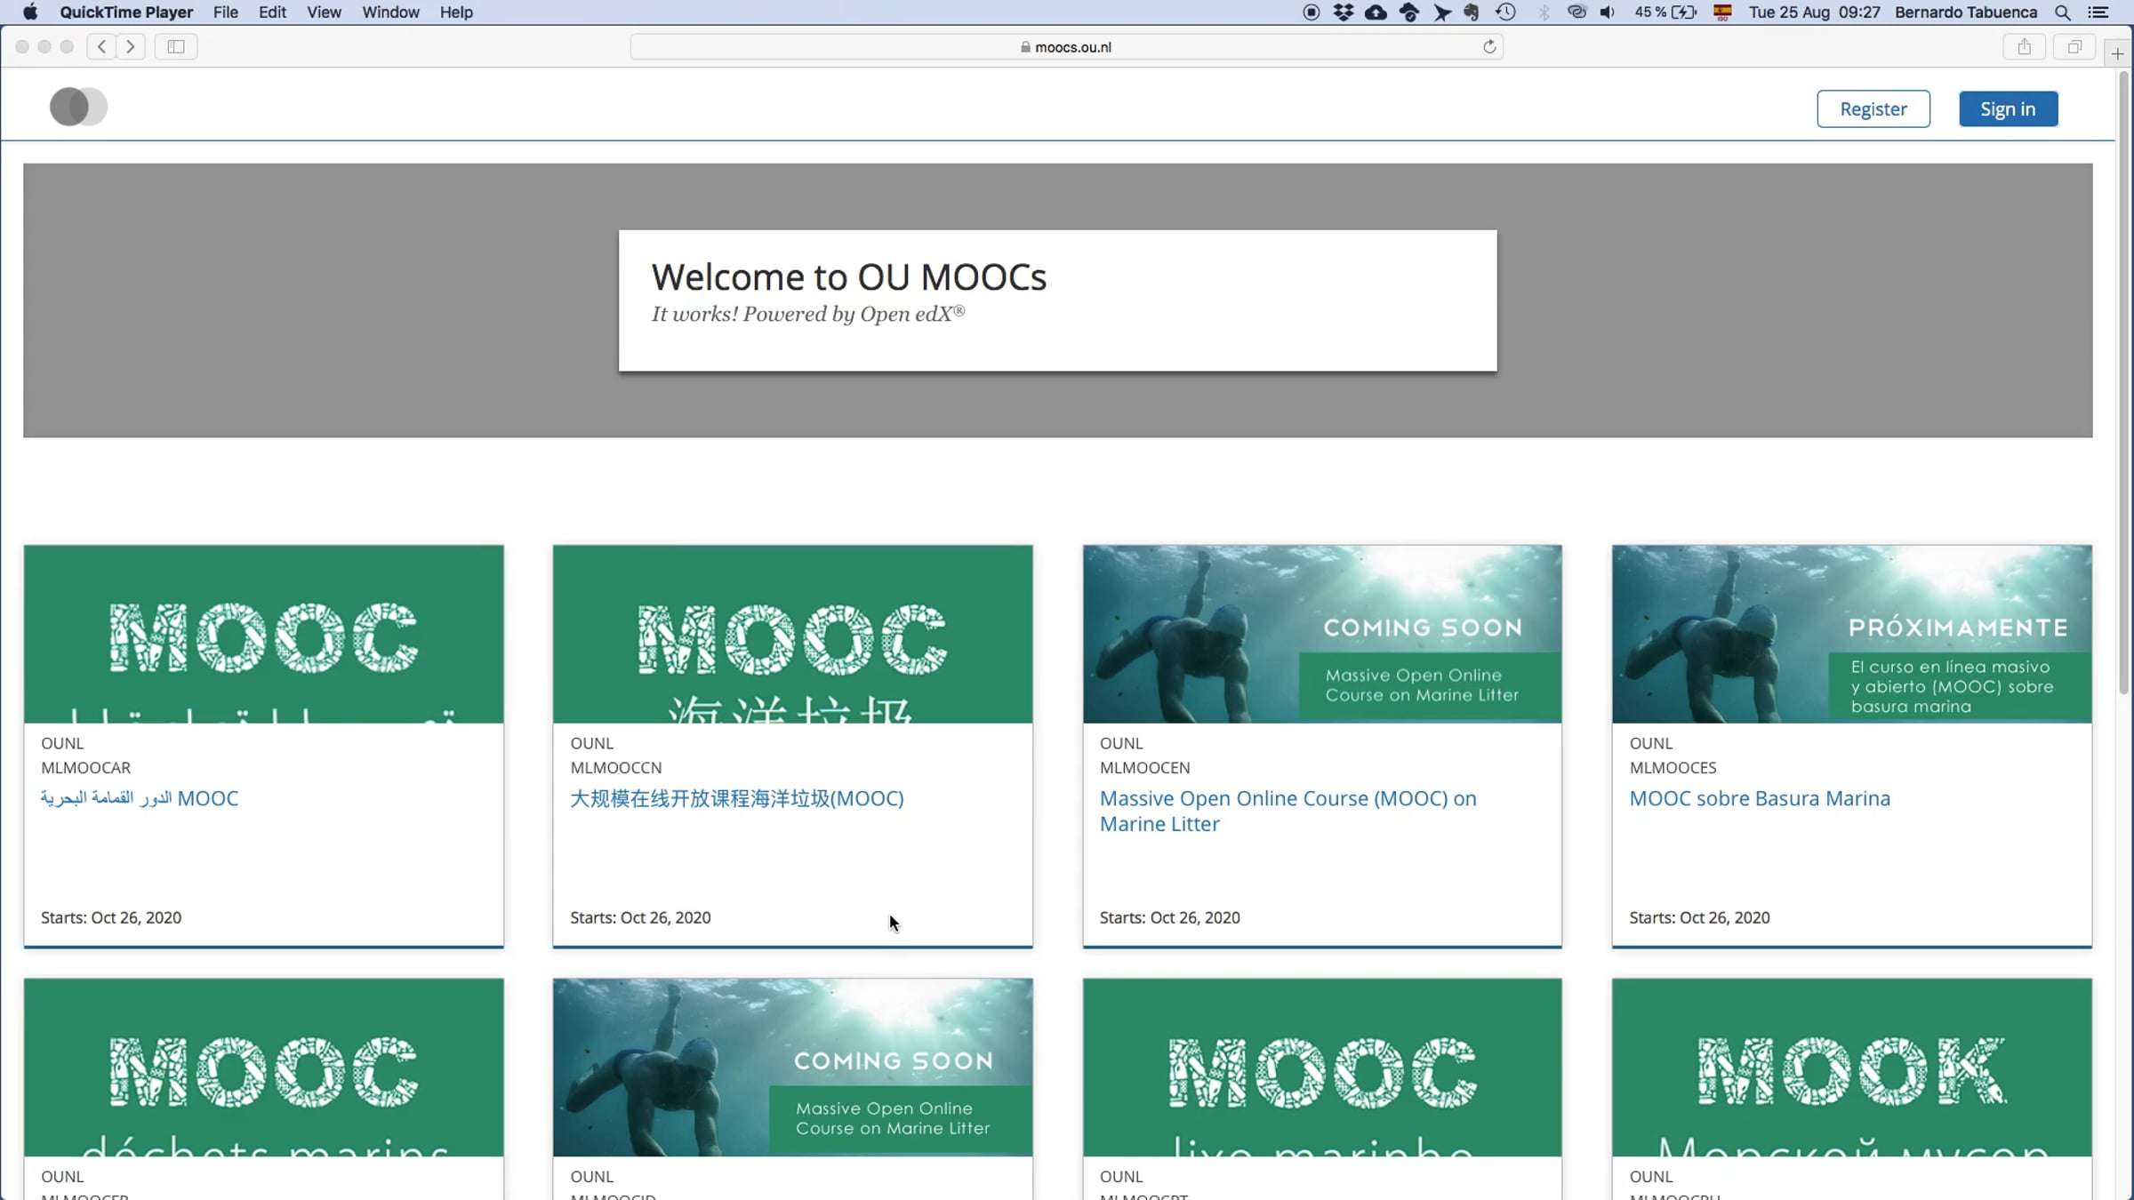This screenshot has width=2134, height=1200.
Task: Click the Coming Soon thumbnail above MLMOOCEN
Action: pyautogui.click(x=1322, y=634)
